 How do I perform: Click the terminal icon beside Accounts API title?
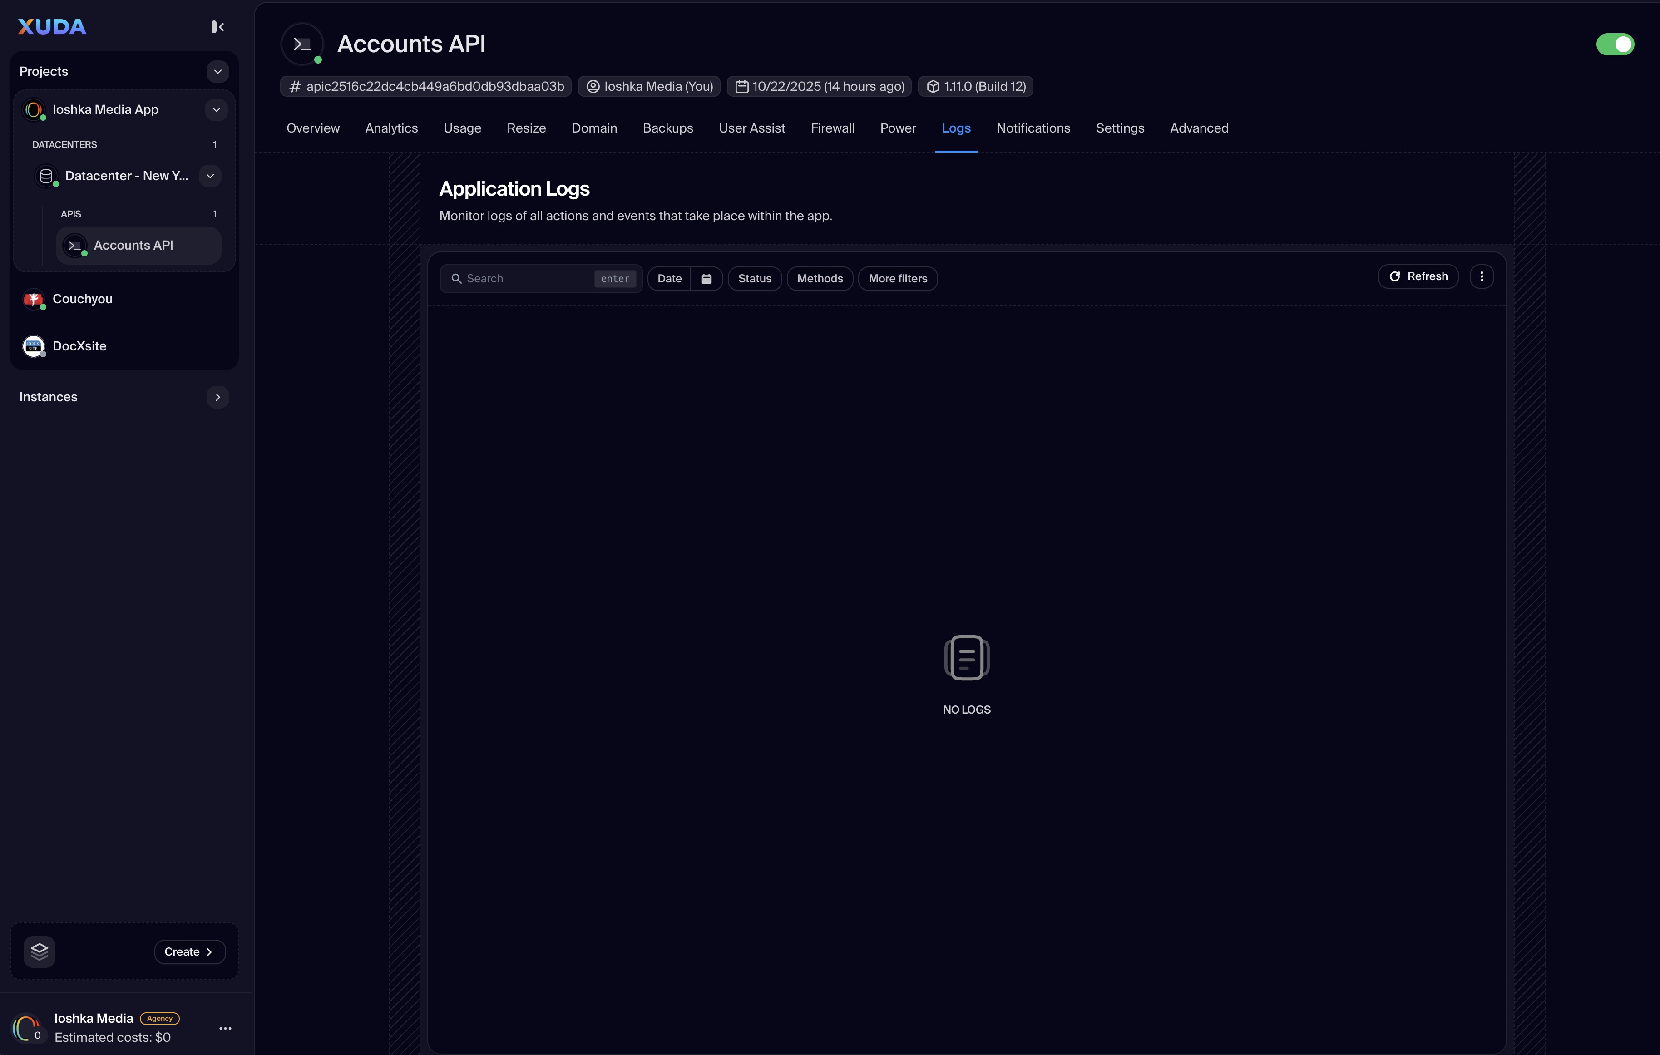pyautogui.click(x=302, y=44)
